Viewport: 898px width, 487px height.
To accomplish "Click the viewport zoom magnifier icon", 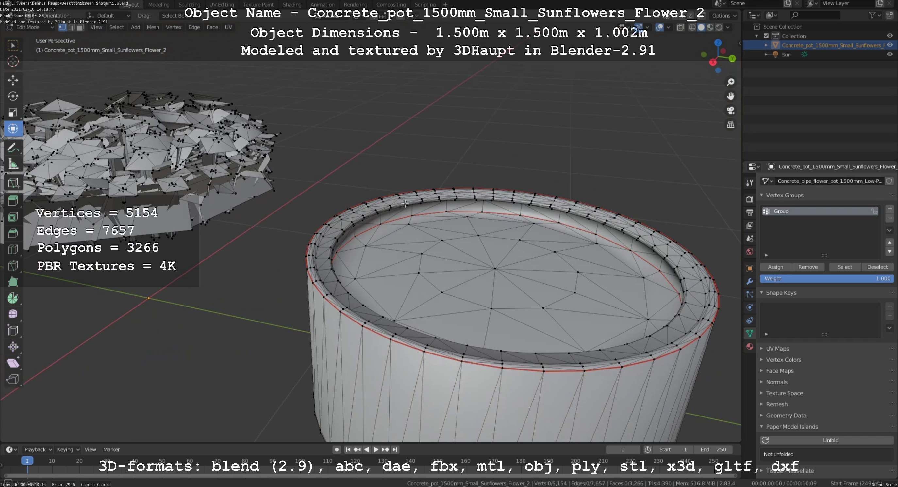I will [x=731, y=82].
